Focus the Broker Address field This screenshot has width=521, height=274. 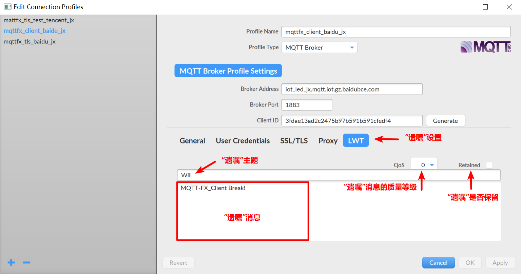coord(352,89)
